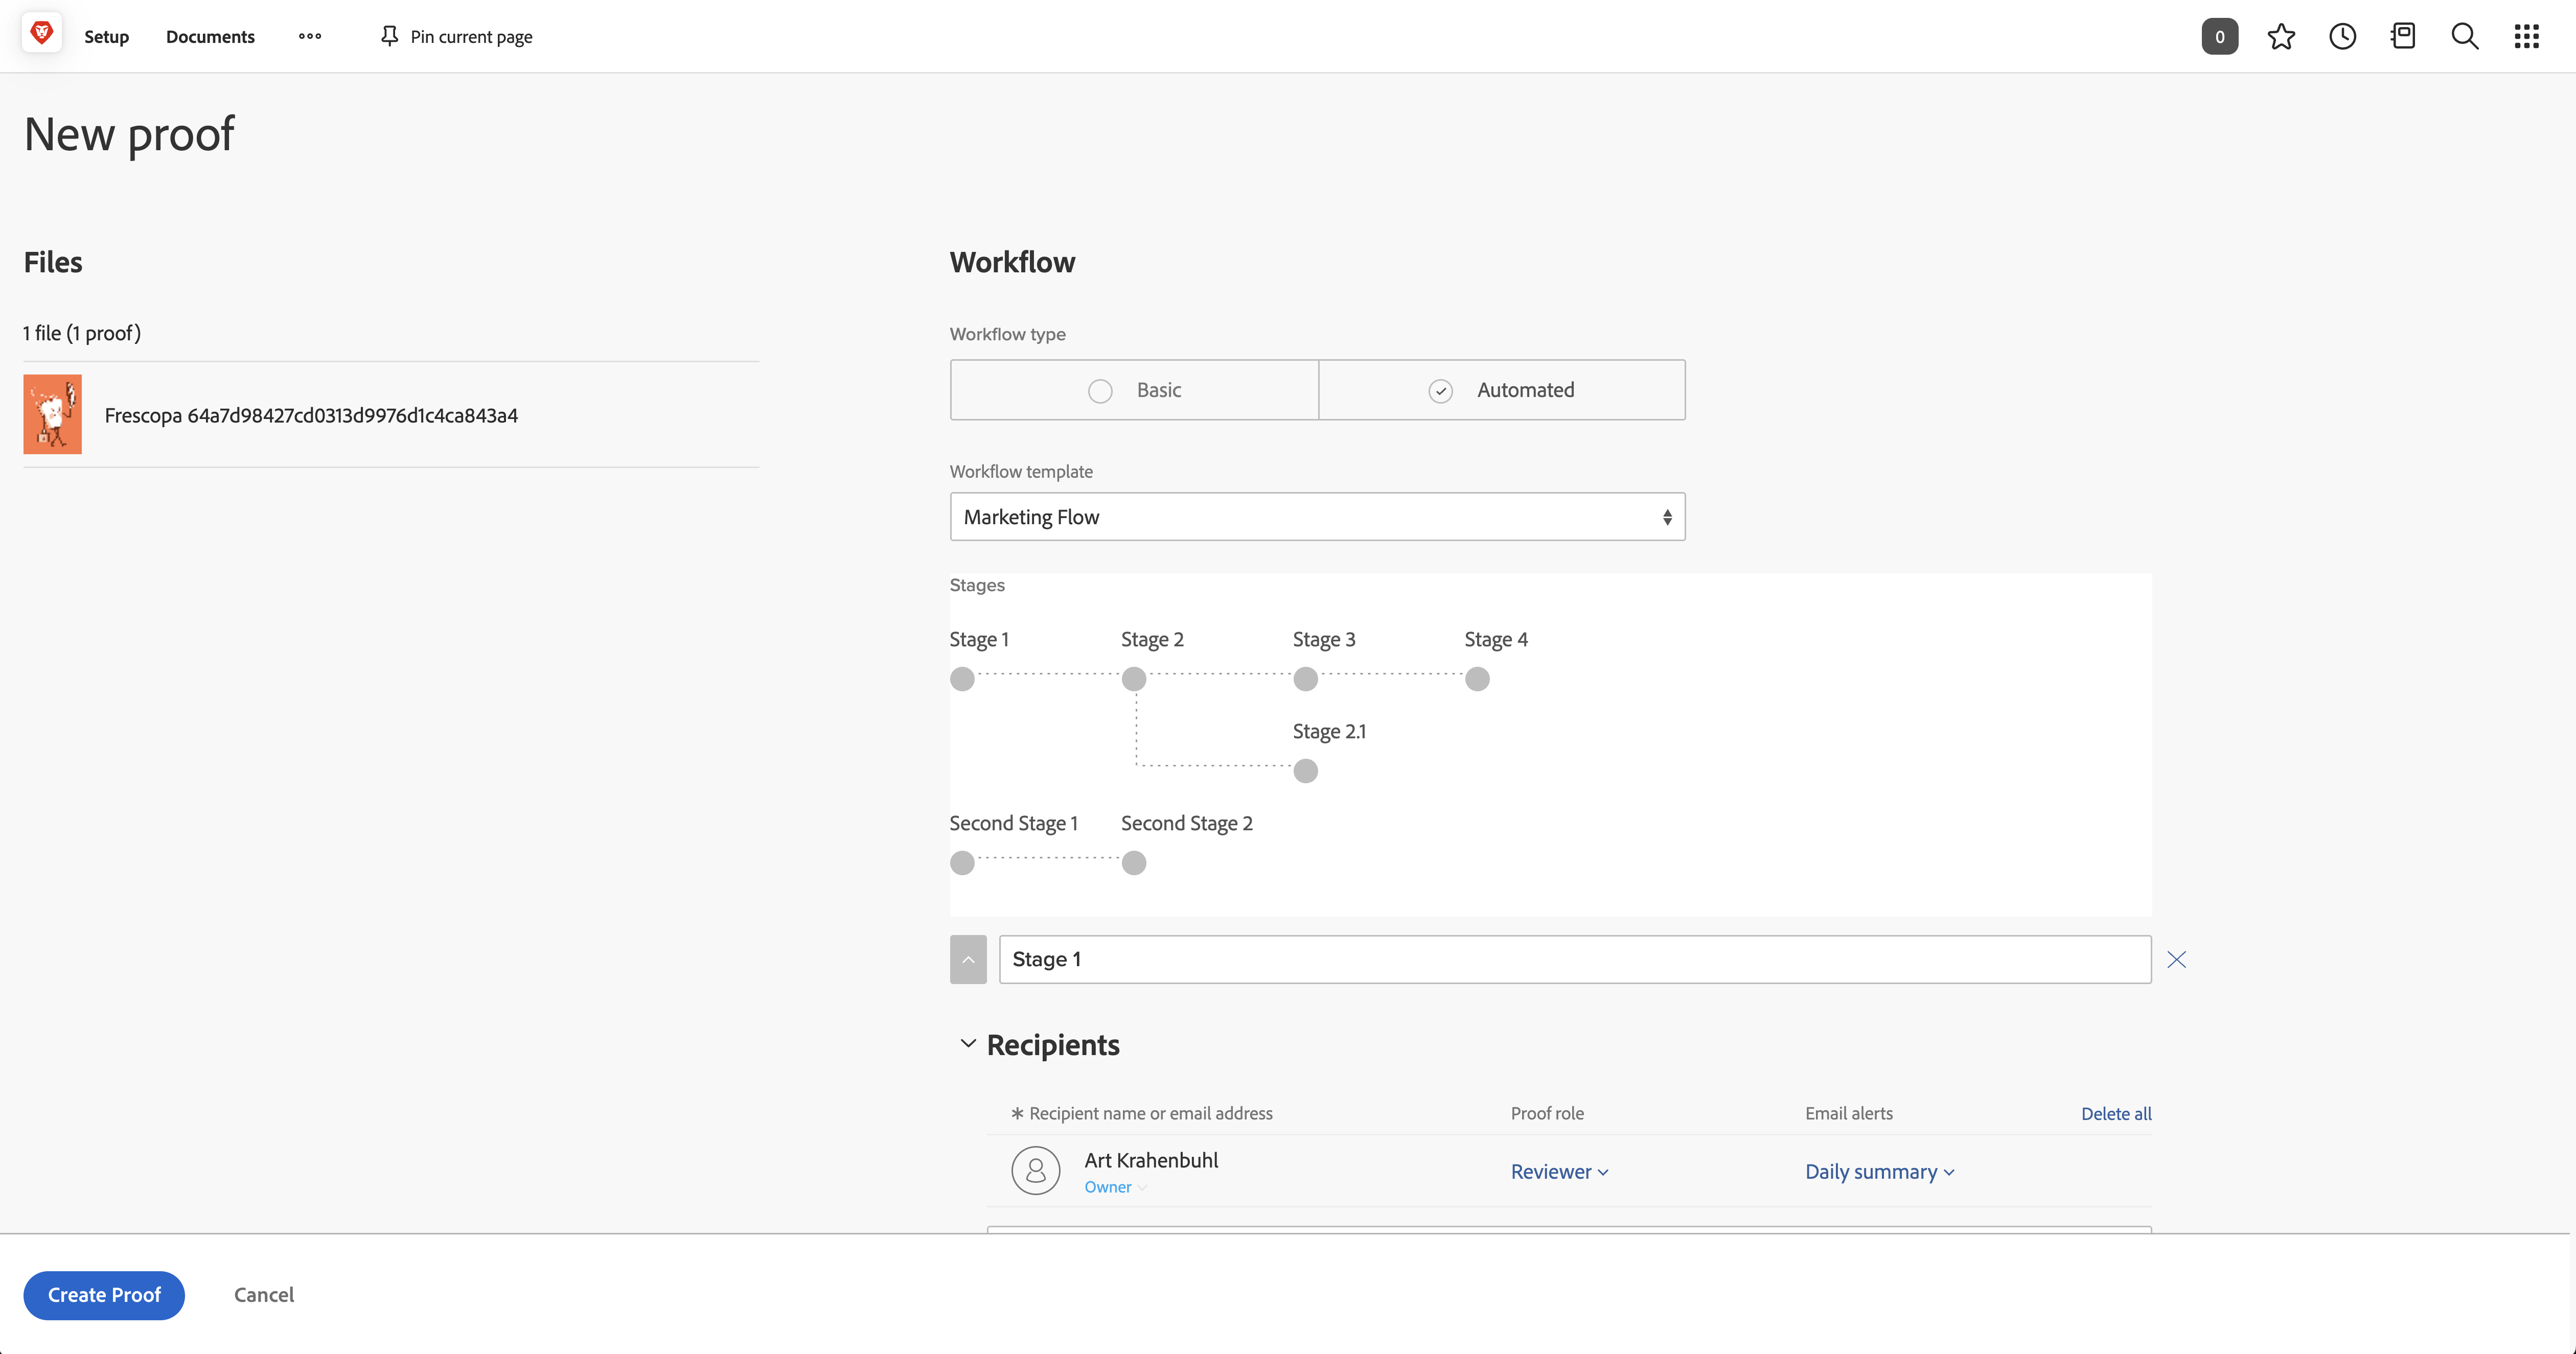
Task: Click the search magnifier icon
Action: click(2465, 36)
